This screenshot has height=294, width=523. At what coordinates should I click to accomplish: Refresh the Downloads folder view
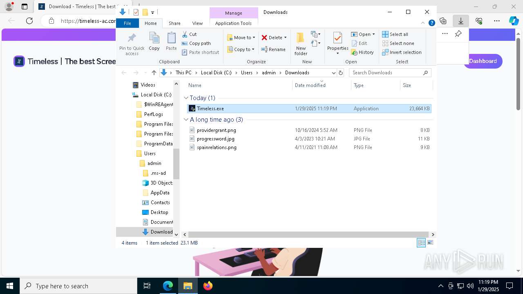click(341, 73)
